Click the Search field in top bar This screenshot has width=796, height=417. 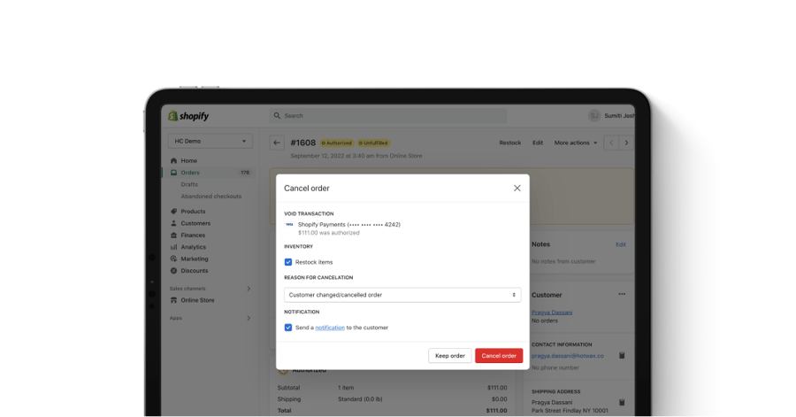click(x=388, y=116)
